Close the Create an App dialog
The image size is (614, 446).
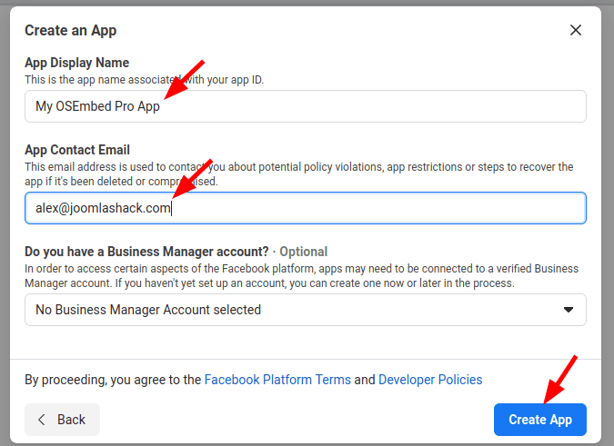click(575, 30)
